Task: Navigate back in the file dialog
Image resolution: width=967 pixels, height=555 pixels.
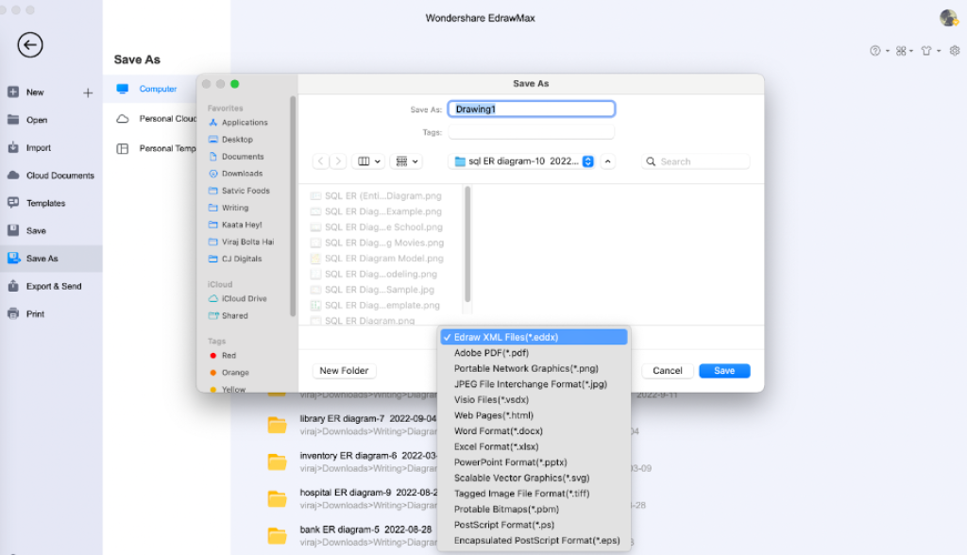Action: tap(321, 161)
